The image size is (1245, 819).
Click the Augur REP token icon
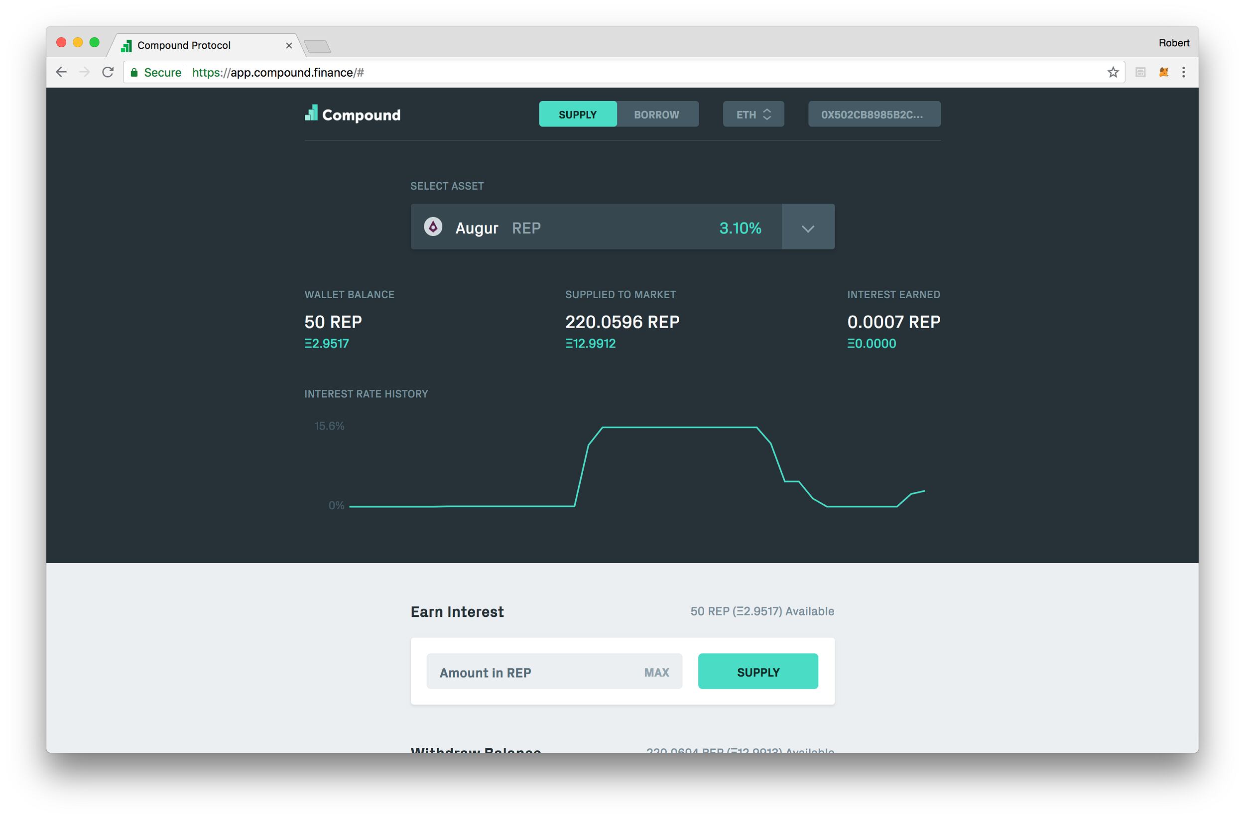tap(433, 227)
